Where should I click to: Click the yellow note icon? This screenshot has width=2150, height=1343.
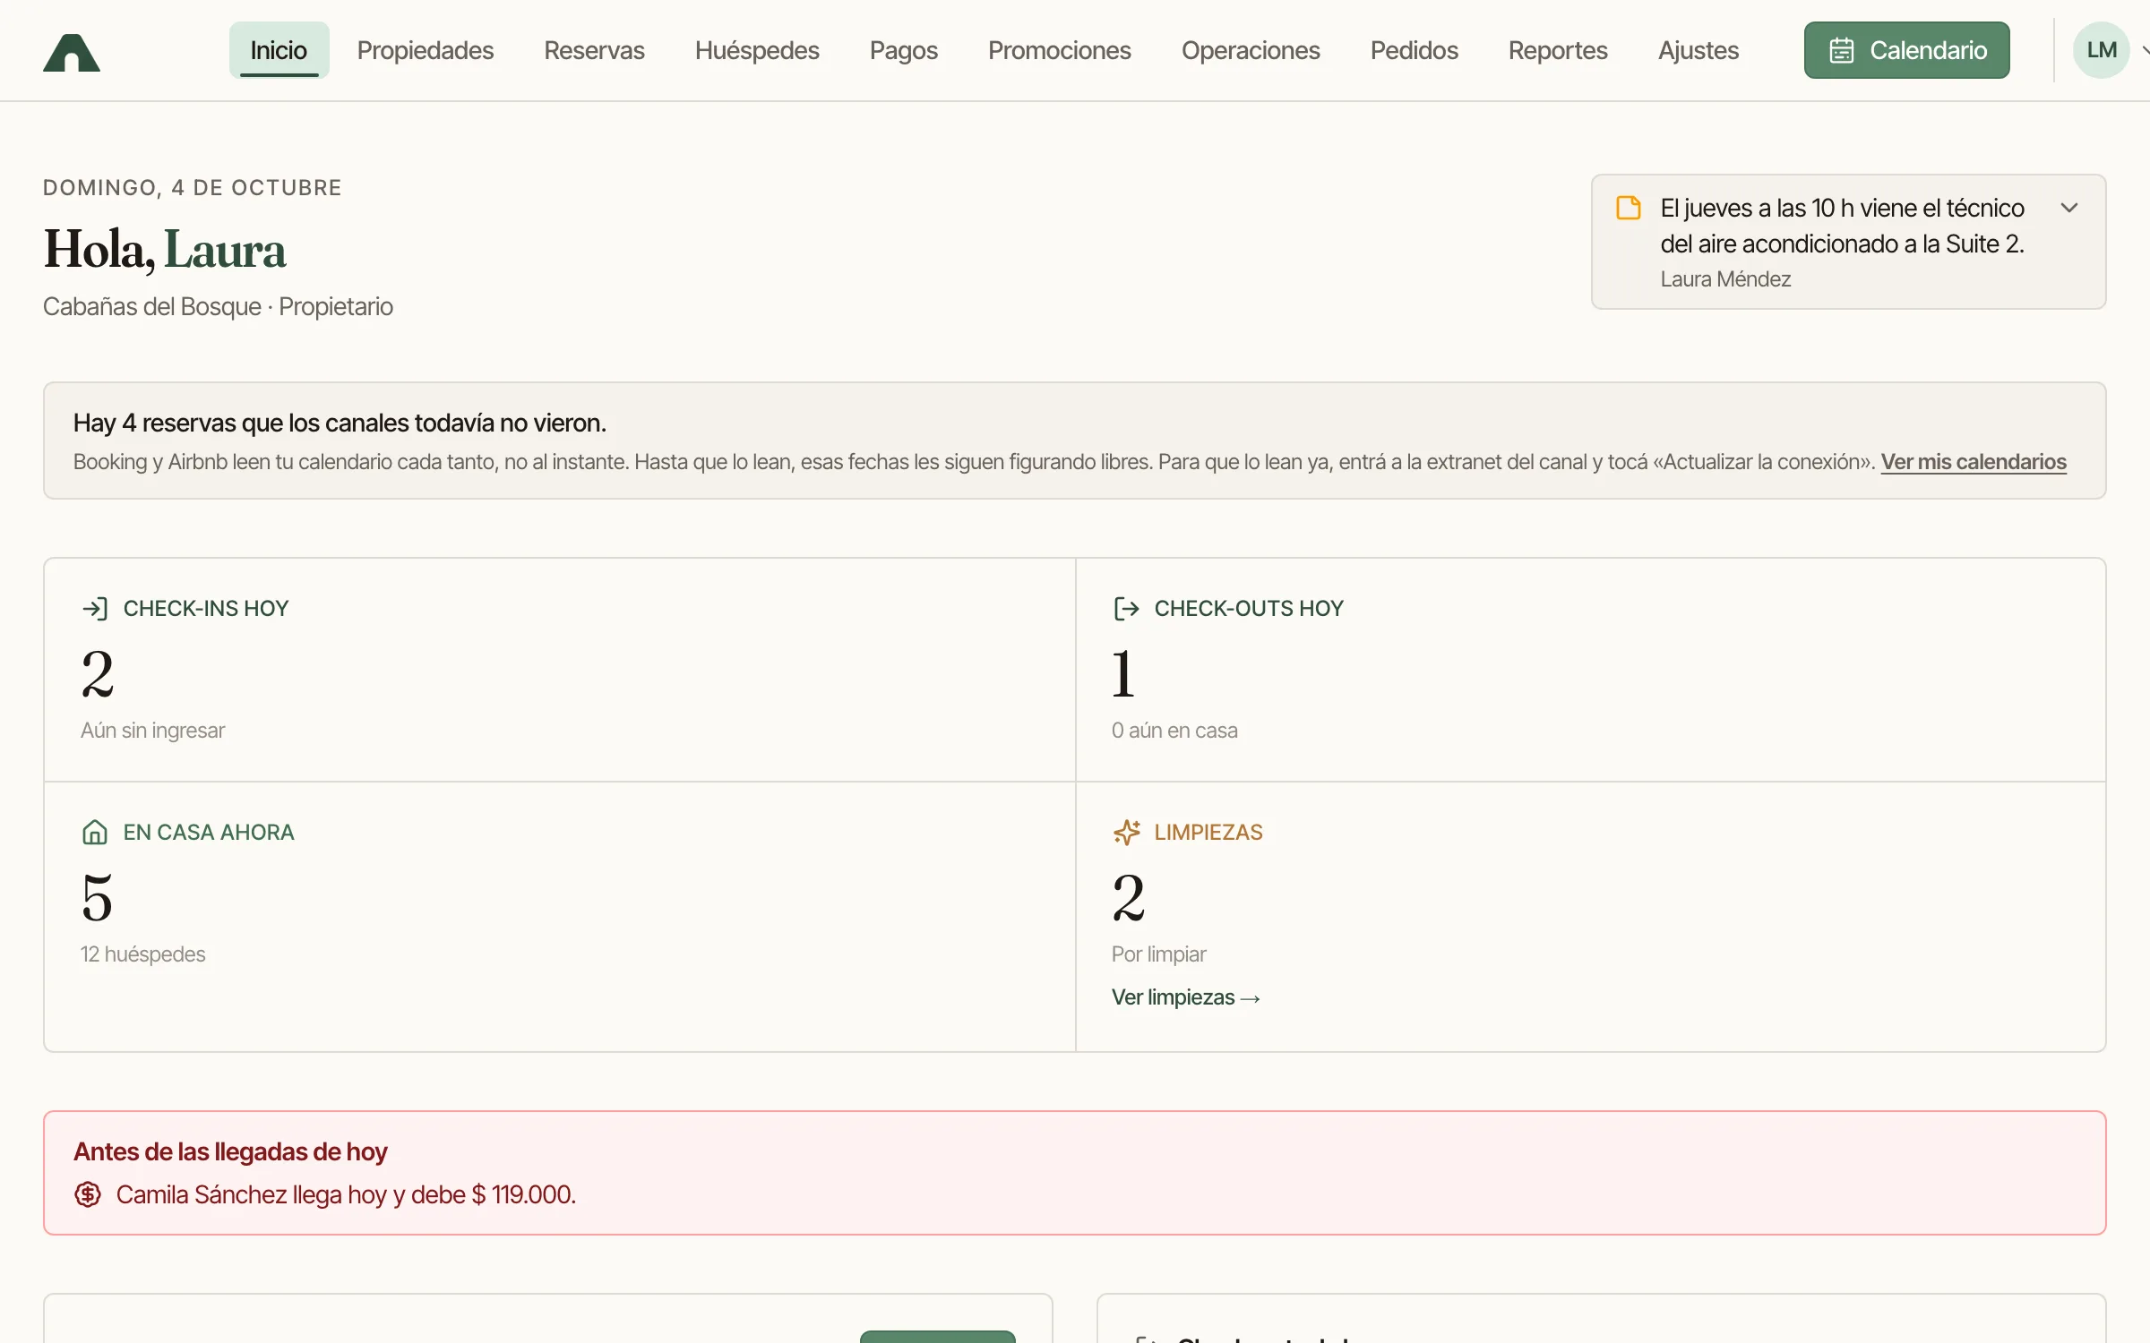(x=1629, y=208)
